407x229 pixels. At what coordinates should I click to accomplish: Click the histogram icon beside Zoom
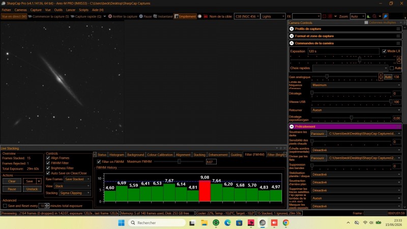(368, 16)
